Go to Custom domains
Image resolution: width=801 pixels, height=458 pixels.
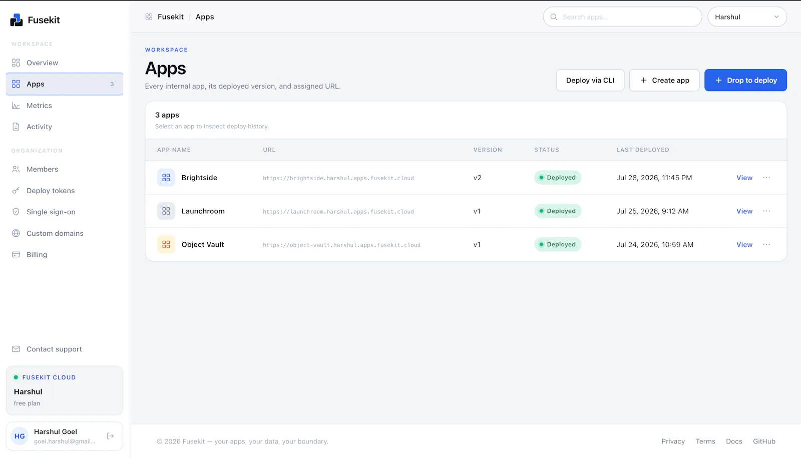(65, 233)
